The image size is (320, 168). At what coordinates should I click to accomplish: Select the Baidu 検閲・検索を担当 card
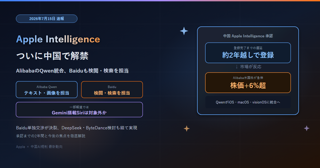coord(112,90)
